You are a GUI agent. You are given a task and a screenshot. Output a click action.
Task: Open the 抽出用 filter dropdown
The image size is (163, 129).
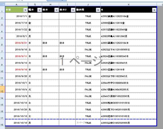pos(98,10)
